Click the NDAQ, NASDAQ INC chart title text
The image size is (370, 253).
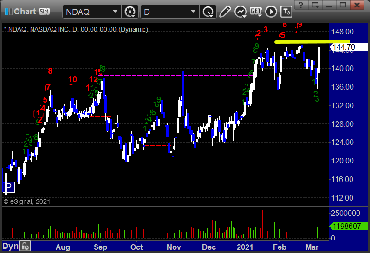(76, 30)
